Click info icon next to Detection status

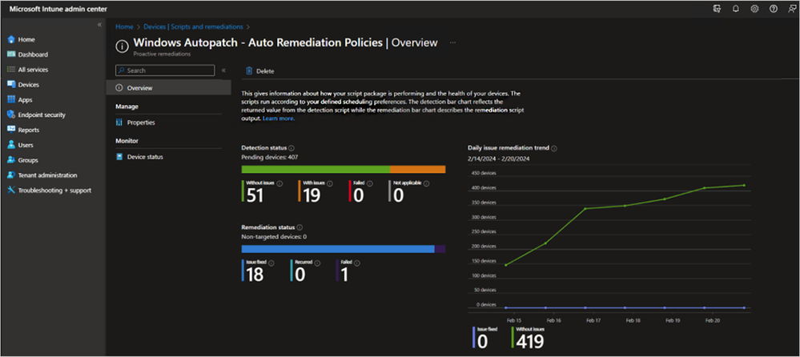(x=291, y=148)
